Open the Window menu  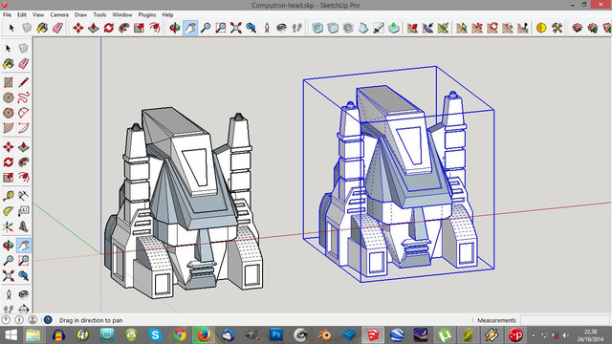point(122,15)
